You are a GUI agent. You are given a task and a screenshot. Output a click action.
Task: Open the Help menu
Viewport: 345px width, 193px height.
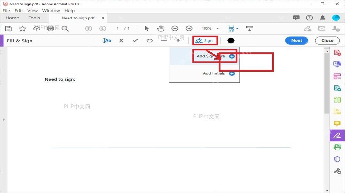pos(70,11)
